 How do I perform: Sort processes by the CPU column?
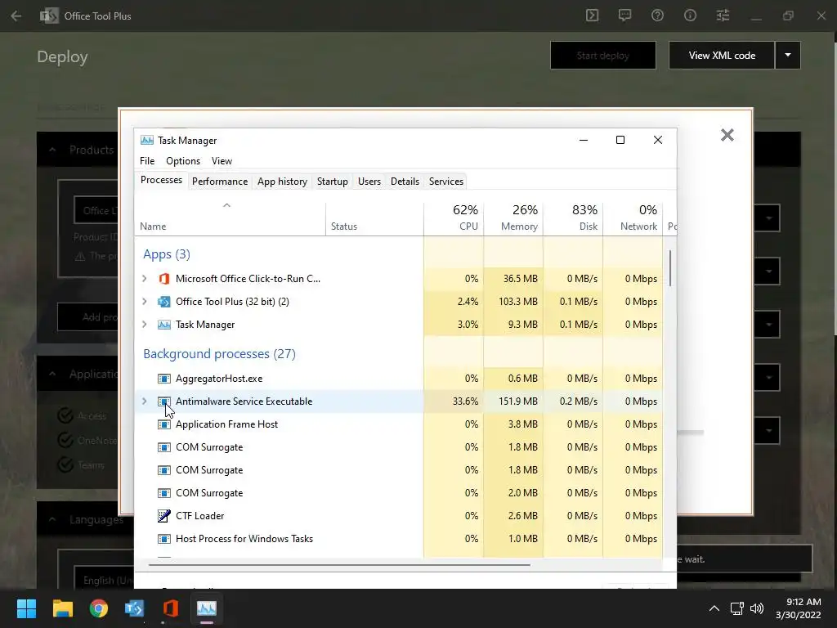click(454, 218)
